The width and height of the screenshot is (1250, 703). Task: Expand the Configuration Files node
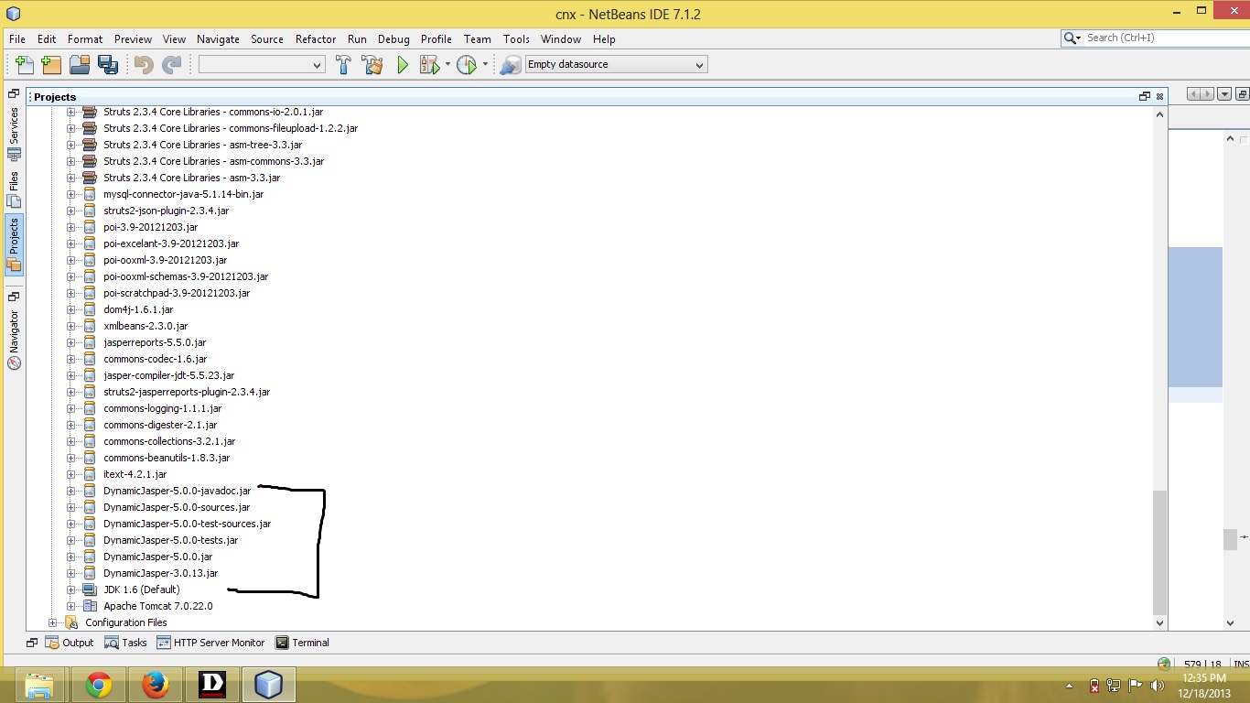[x=53, y=622]
